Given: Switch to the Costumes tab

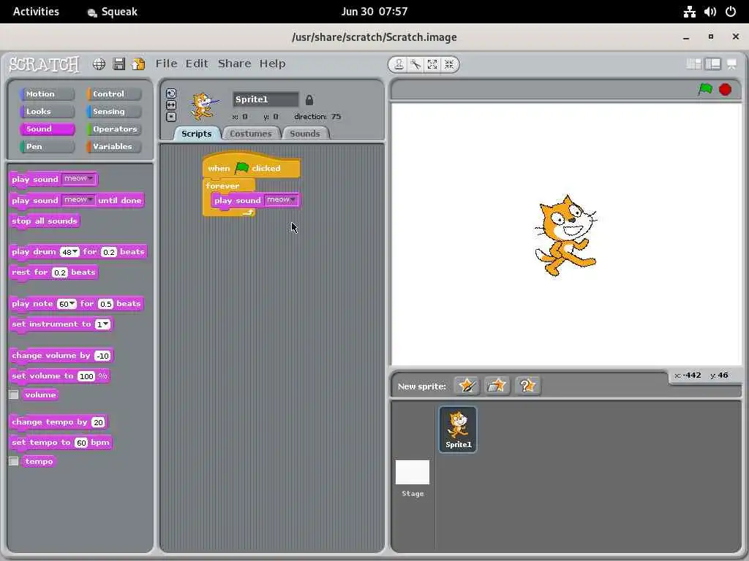Looking at the screenshot, I should tap(251, 134).
